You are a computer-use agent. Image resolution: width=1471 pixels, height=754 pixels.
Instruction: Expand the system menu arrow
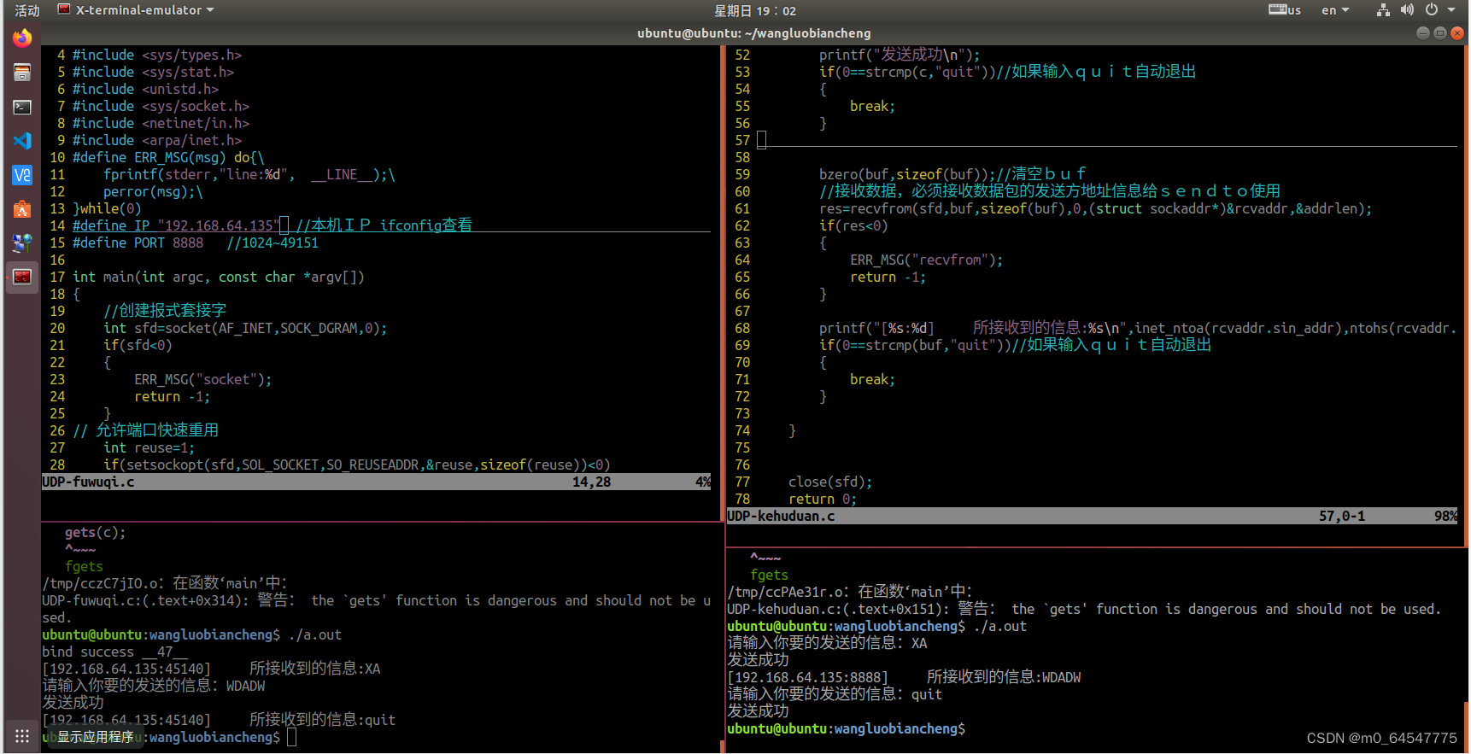tap(1451, 10)
